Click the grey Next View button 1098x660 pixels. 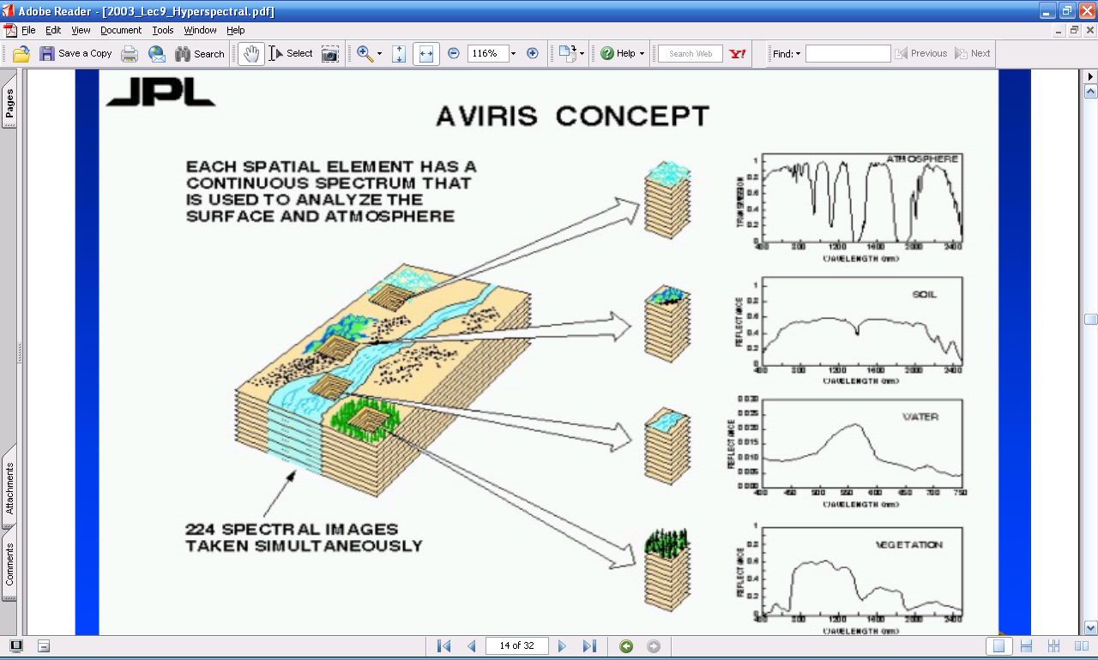click(x=653, y=646)
